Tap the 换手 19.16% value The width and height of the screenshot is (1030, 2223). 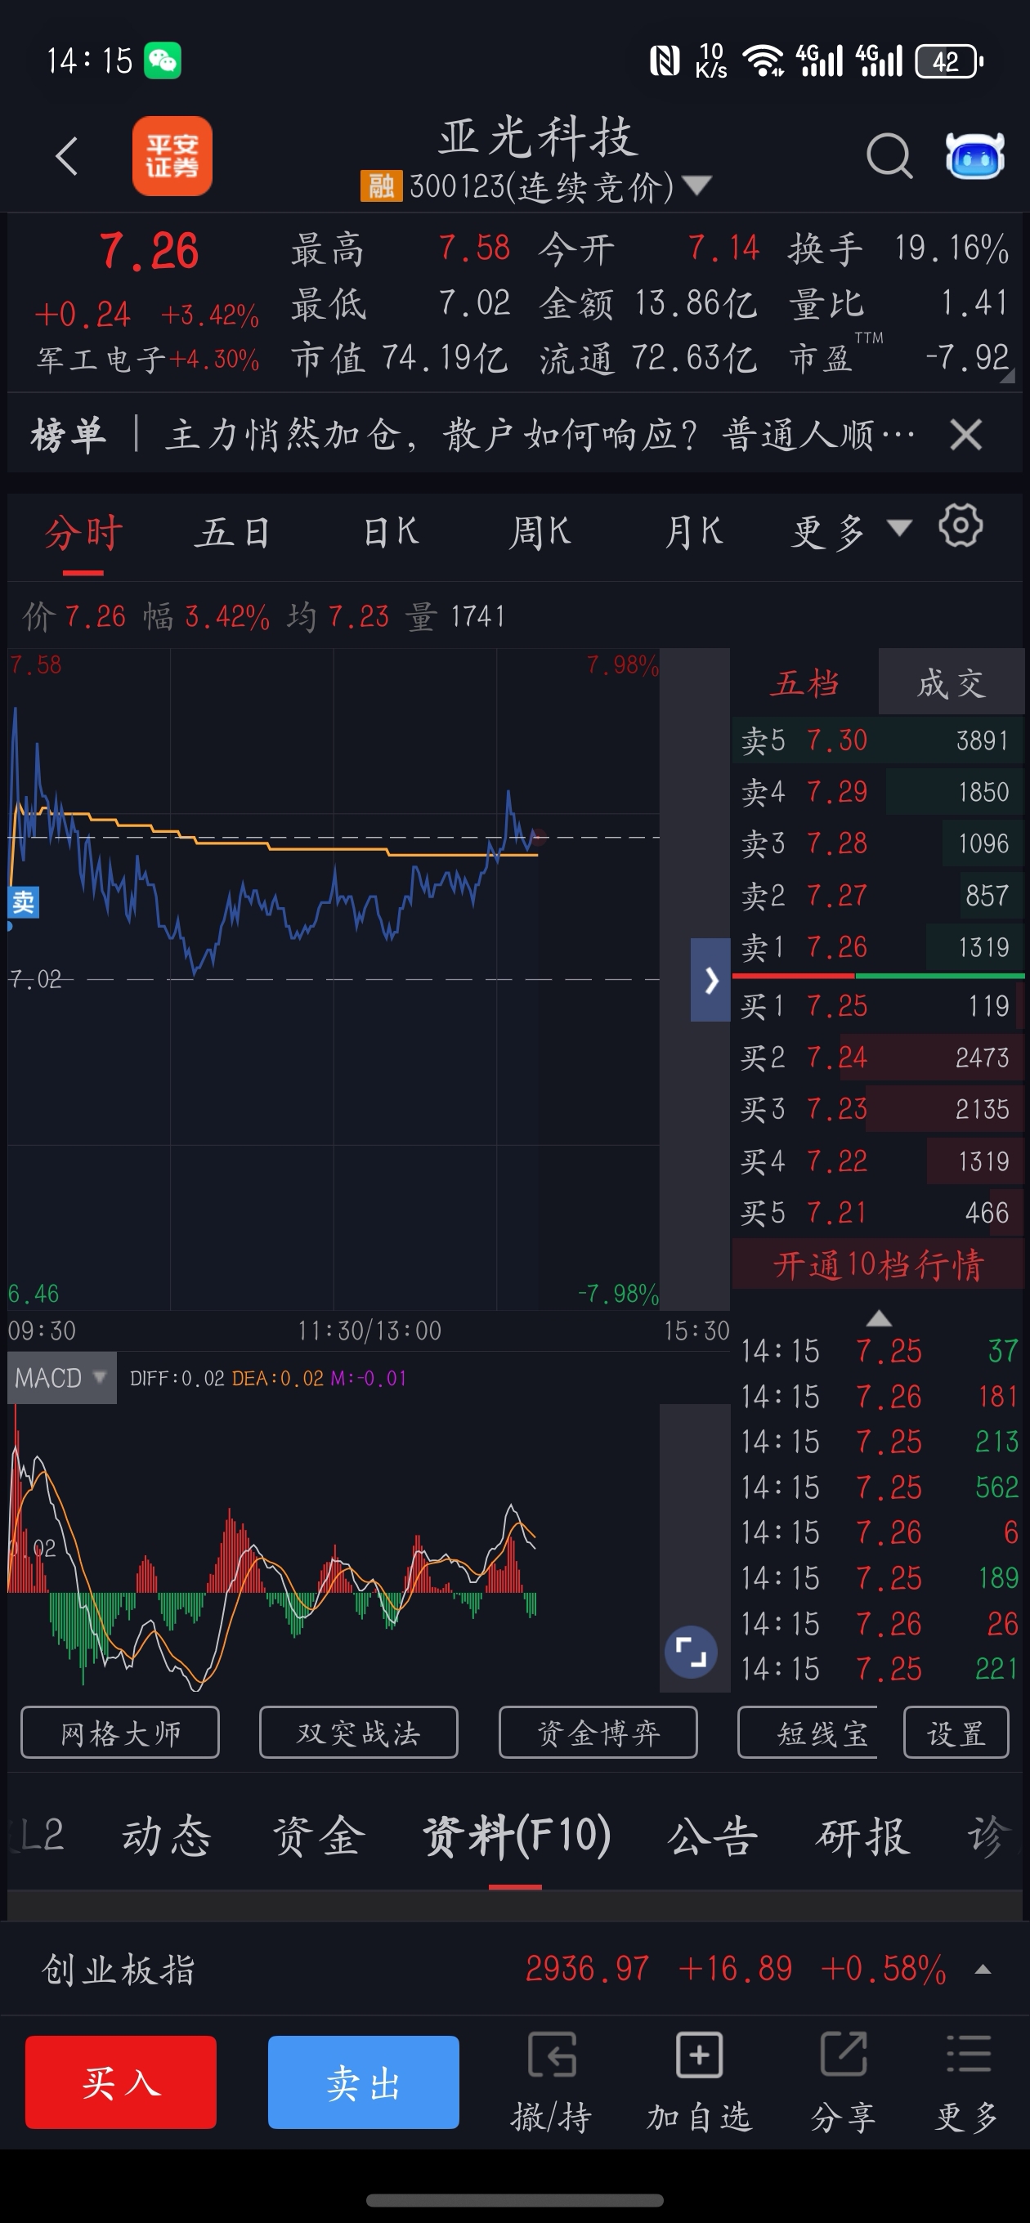952,248
